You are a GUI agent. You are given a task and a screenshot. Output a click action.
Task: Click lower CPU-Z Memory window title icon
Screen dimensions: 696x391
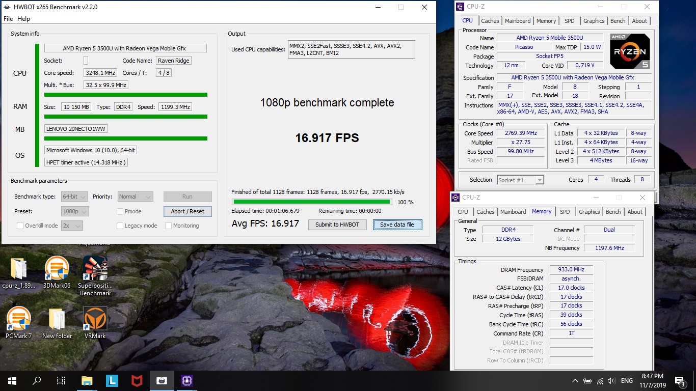pos(456,198)
